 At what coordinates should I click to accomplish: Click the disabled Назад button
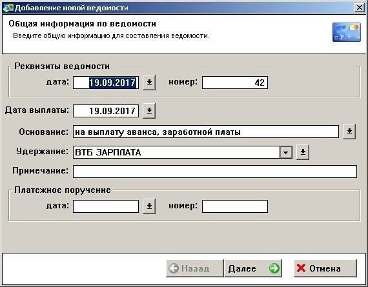coord(195,268)
